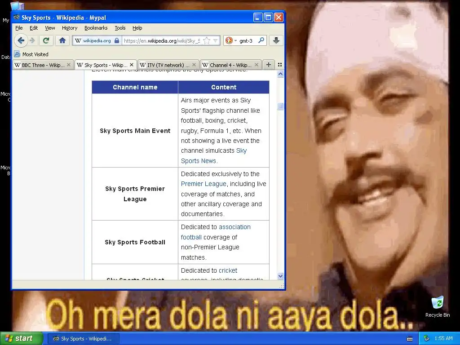Maximize the Mypal browser window
Viewport: 460px width, 345px height.
click(x=268, y=18)
